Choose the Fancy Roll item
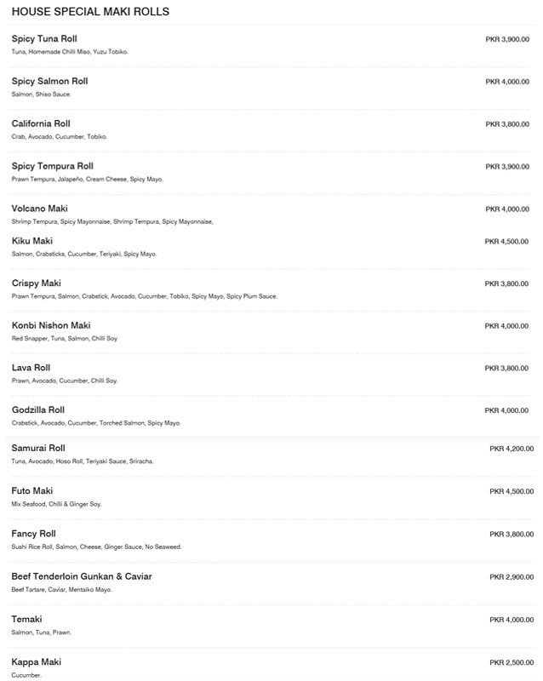 (x=33, y=534)
